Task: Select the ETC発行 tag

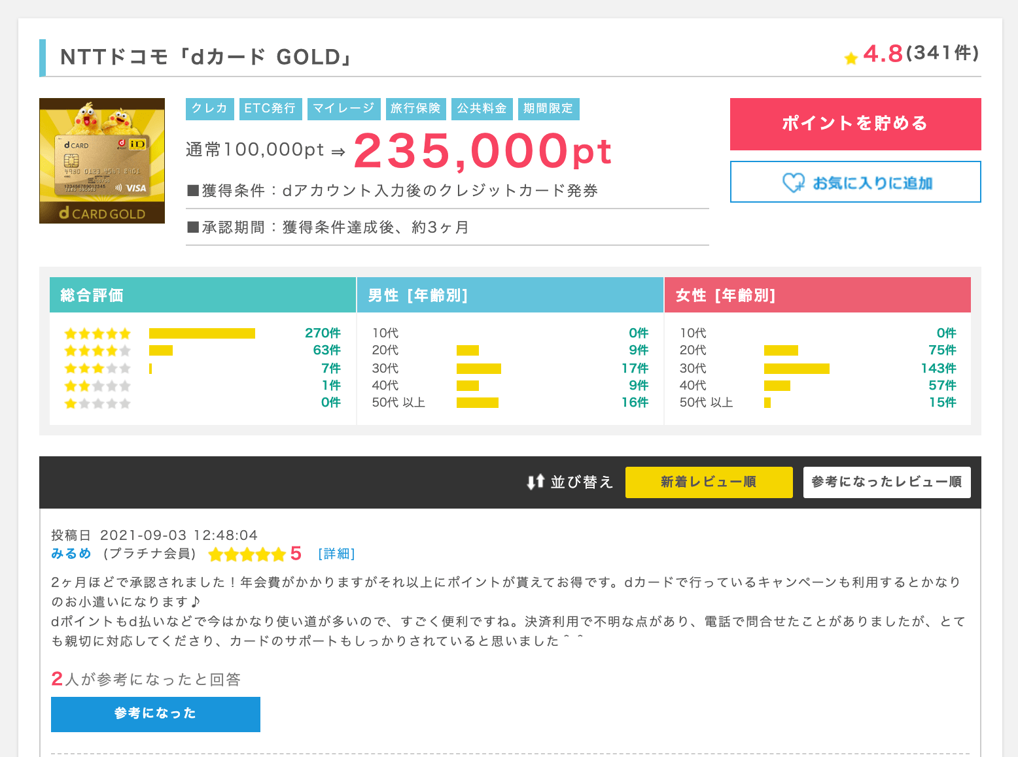Action: click(x=270, y=109)
